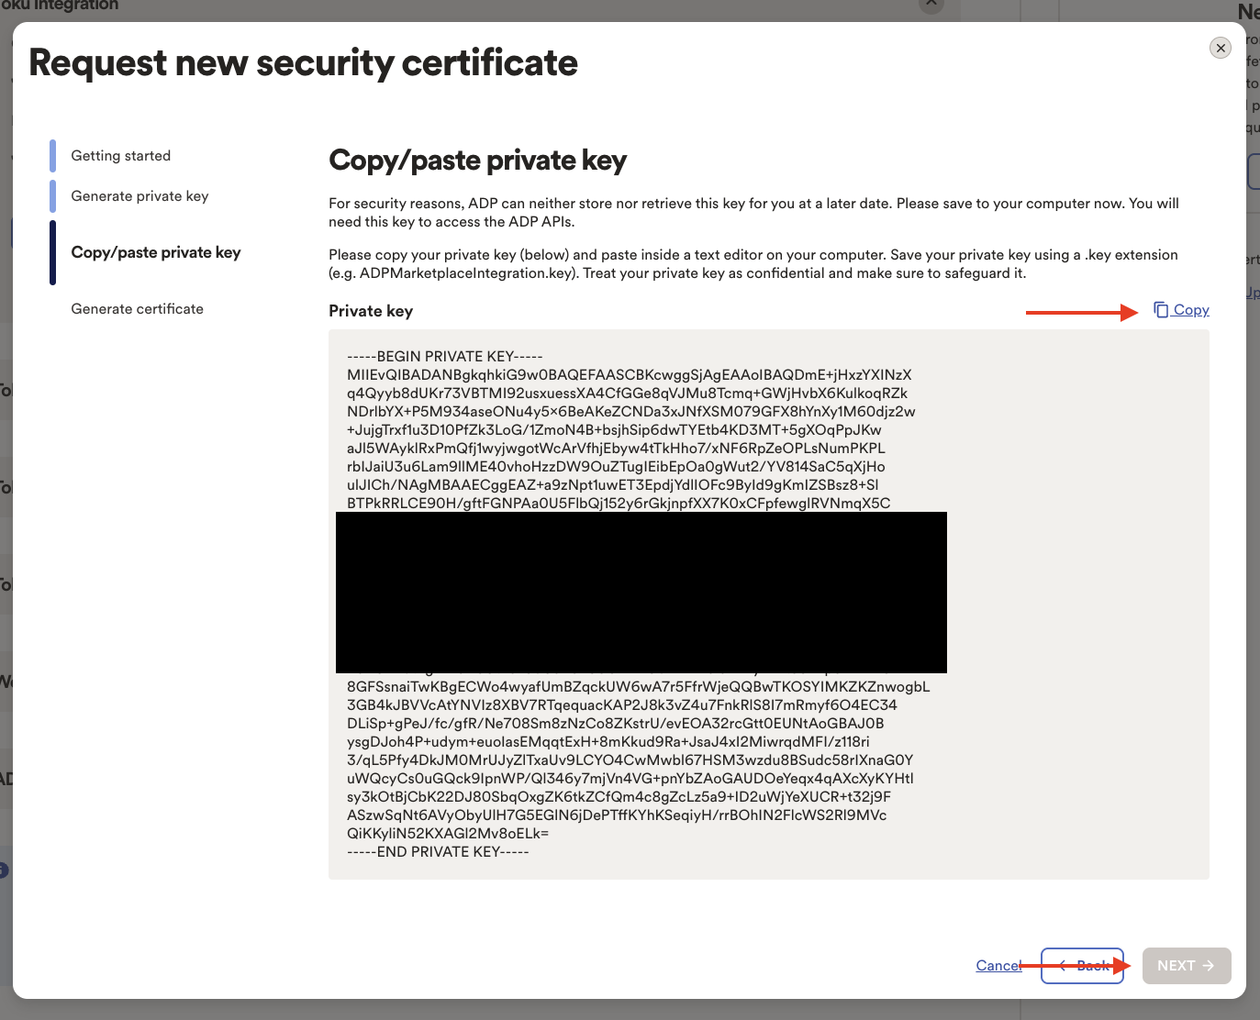Click the Request new security certificate title

pyautogui.click(x=304, y=63)
